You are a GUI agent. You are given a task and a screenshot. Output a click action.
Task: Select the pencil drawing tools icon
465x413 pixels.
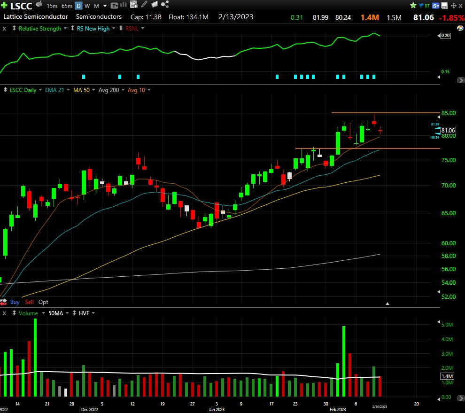point(144,4)
